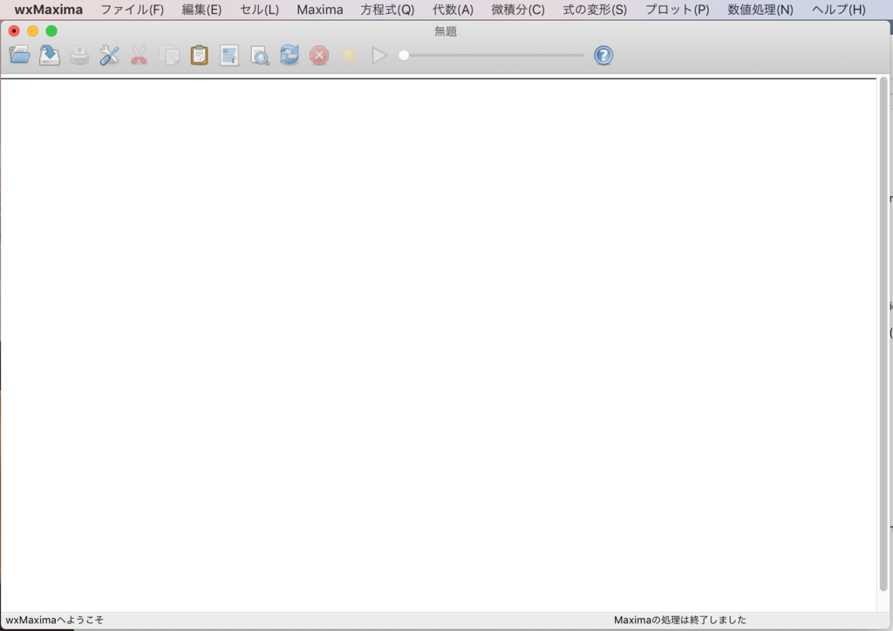Click the animation slider knob
Image resolution: width=893 pixels, height=631 pixels.
[x=404, y=55]
